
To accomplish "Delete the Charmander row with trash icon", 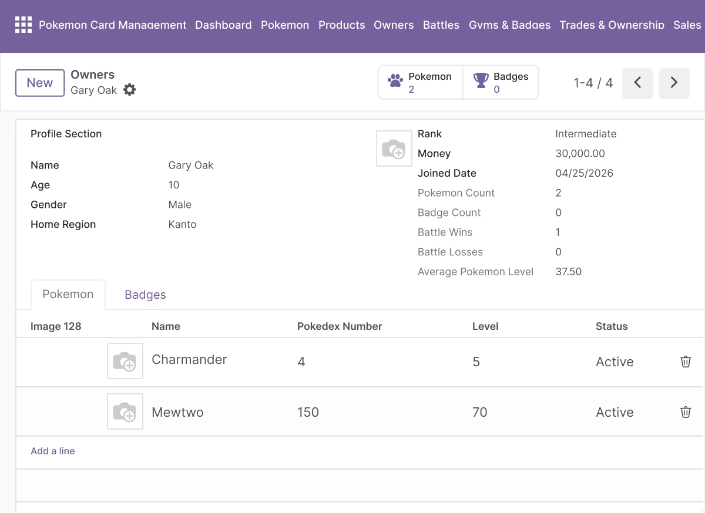I will point(686,362).
